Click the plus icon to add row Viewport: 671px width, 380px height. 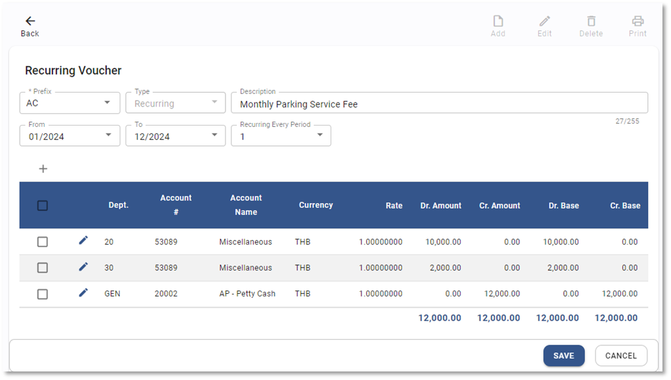point(43,169)
